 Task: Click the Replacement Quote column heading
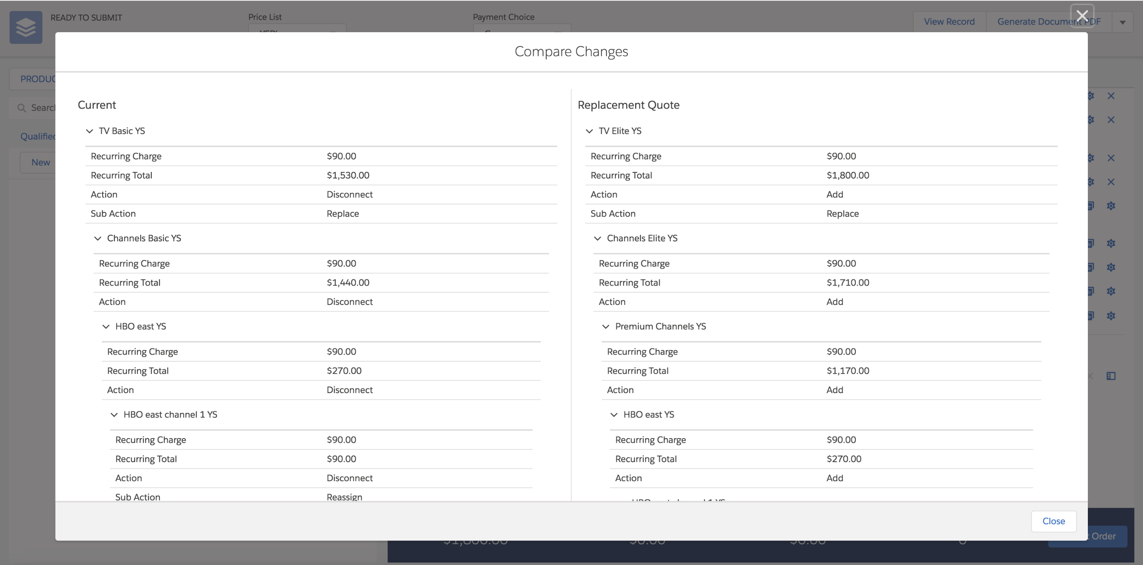point(628,105)
